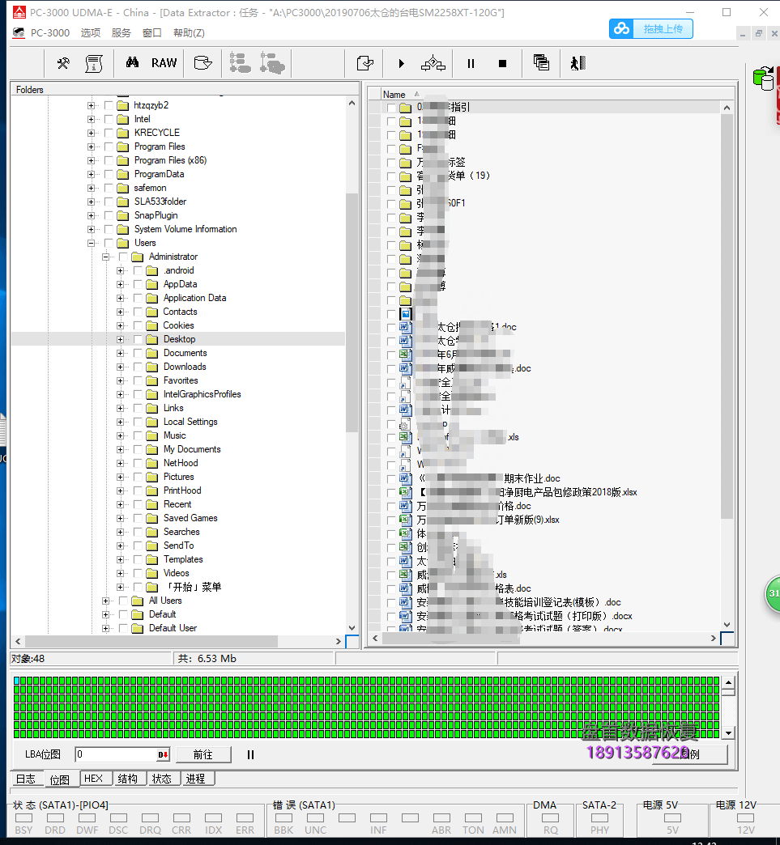Select the Favorites folder in tree
This screenshot has height=845, width=780.
click(181, 380)
